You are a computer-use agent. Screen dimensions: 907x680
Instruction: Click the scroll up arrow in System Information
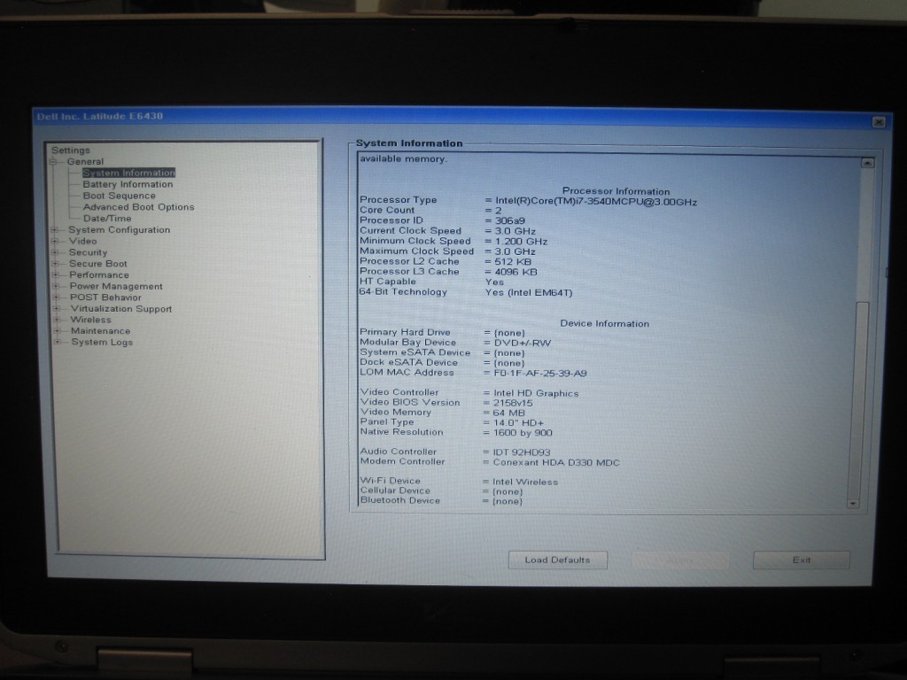click(867, 163)
